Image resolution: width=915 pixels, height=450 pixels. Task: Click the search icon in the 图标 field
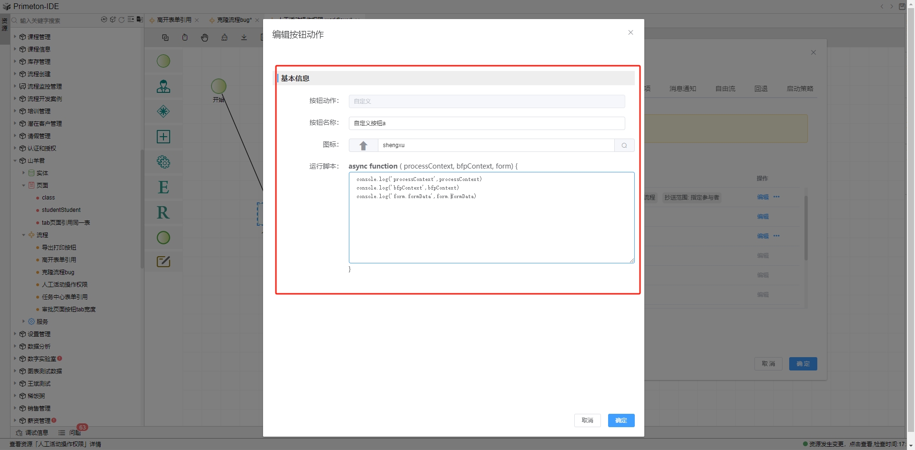(624, 145)
